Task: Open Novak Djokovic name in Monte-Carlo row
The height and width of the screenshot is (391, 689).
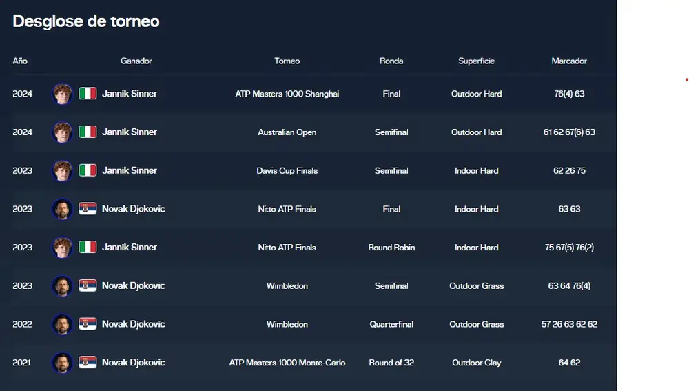Action: coord(134,363)
